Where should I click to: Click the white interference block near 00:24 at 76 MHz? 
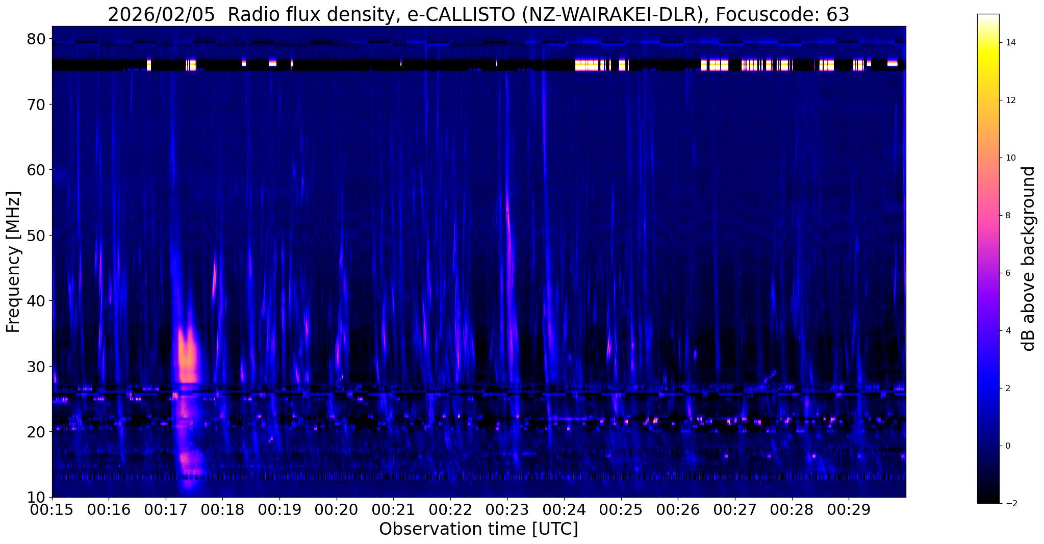point(587,65)
